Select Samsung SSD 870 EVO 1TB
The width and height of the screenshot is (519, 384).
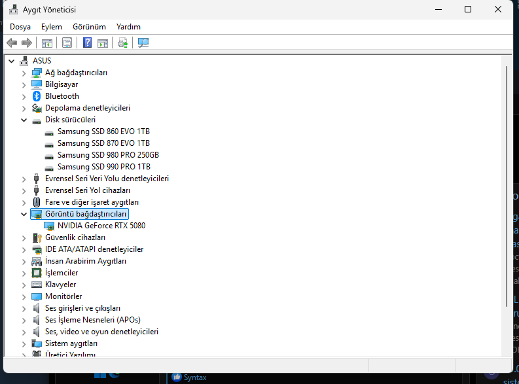point(103,143)
